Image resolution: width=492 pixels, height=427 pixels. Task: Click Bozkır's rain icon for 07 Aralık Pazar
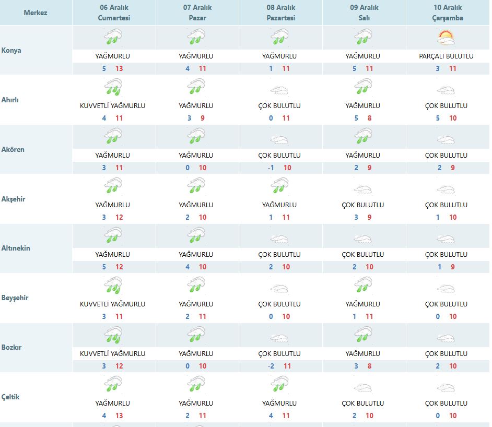click(x=196, y=335)
